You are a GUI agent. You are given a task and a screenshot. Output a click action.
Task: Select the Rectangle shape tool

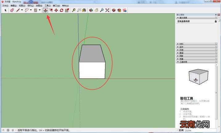tap(35, 10)
